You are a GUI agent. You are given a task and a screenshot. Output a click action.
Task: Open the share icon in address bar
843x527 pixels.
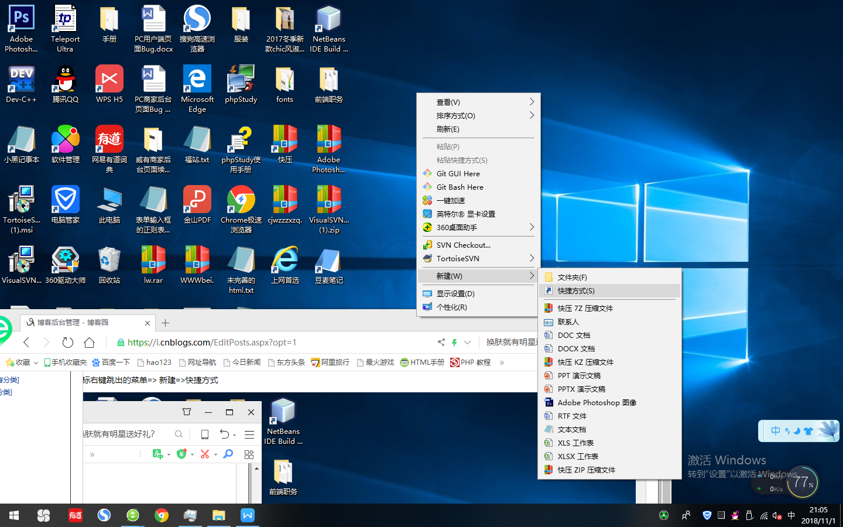click(x=441, y=343)
